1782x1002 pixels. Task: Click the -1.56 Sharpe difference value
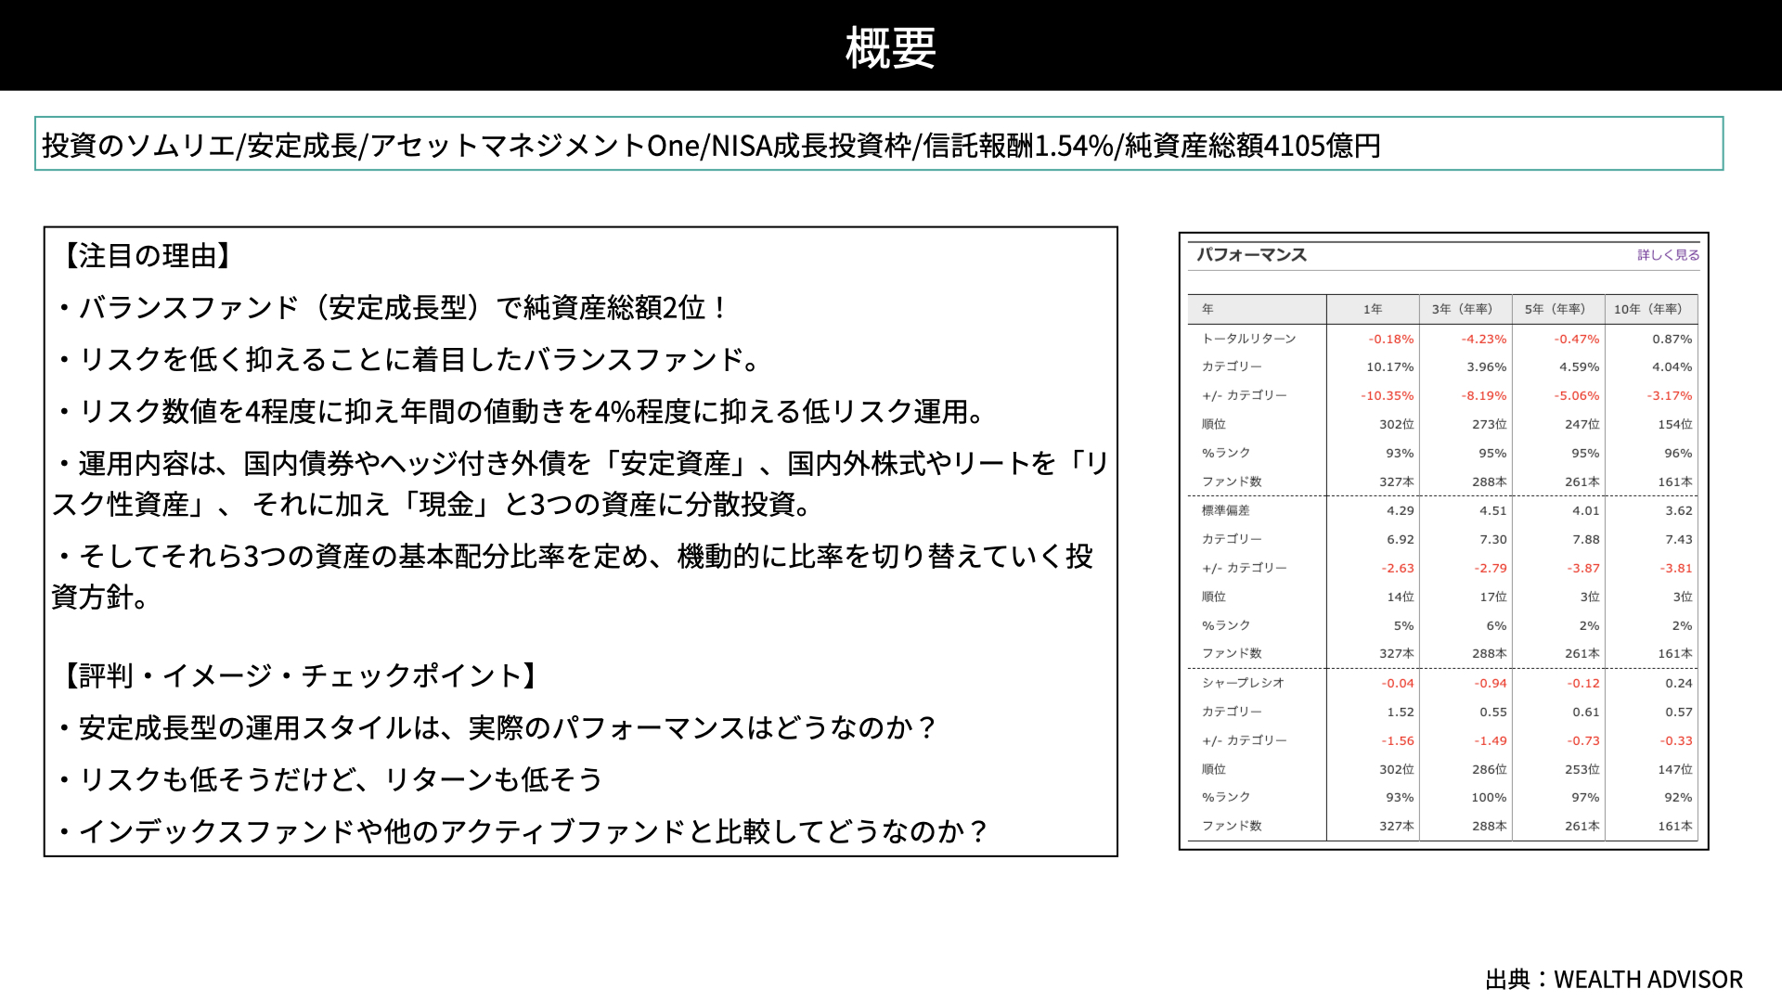(x=1397, y=741)
